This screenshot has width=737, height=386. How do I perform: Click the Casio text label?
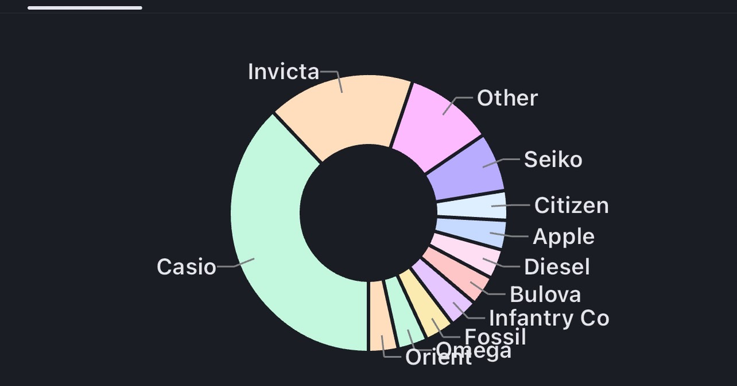pyautogui.click(x=187, y=267)
